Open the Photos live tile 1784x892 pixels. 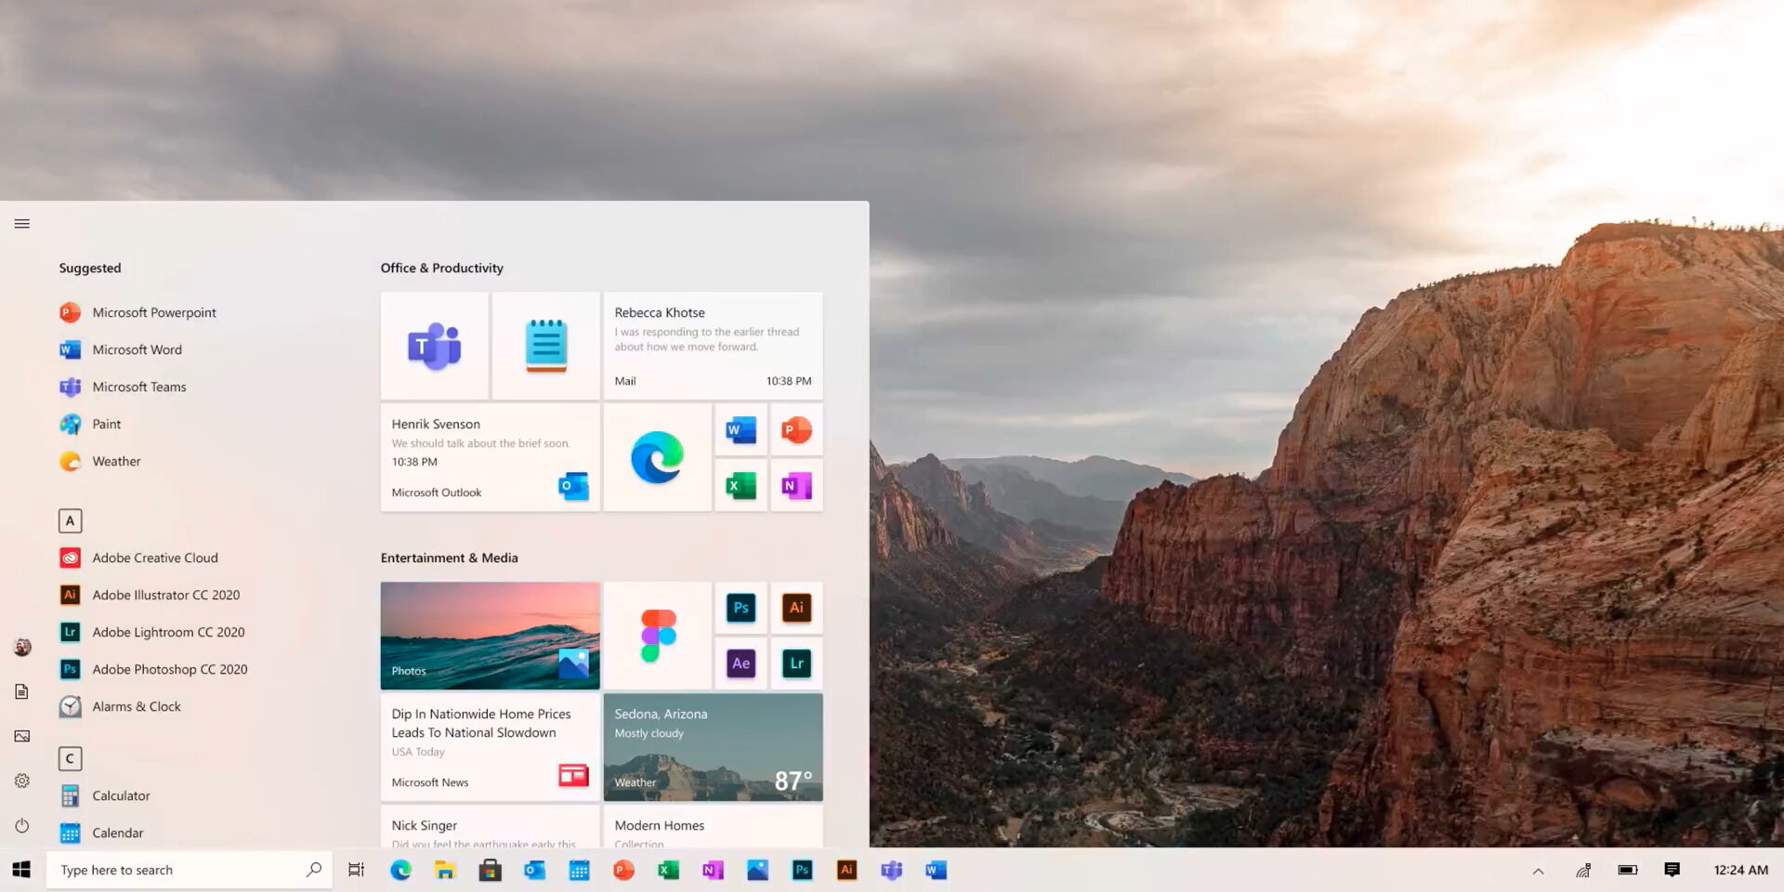pos(490,636)
